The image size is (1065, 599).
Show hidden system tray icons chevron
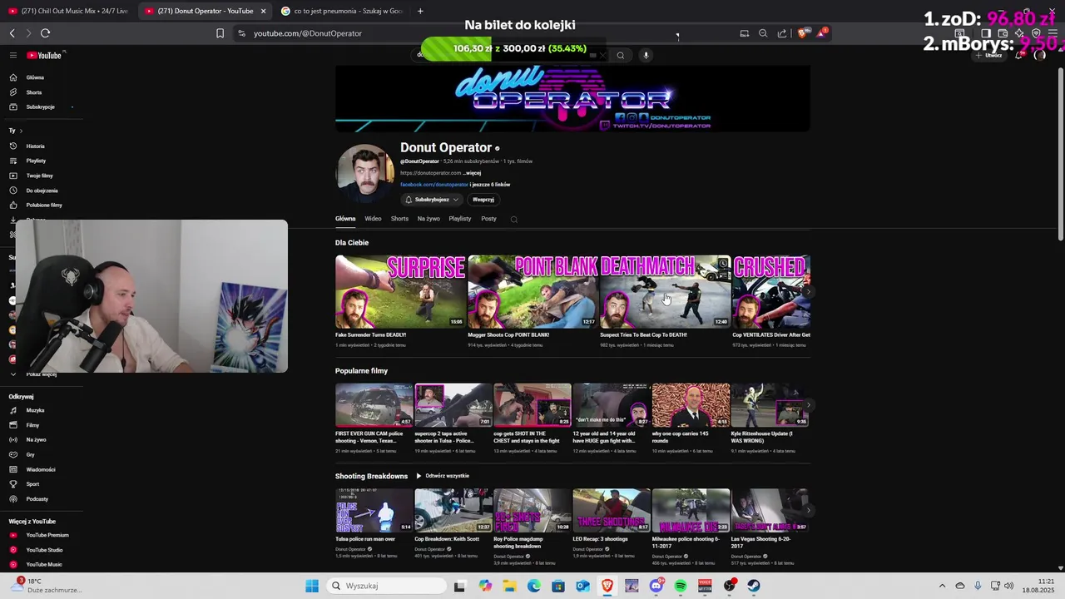click(942, 586)
